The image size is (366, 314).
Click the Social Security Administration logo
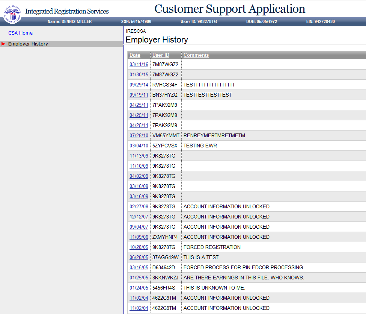(x=12, y=14)
